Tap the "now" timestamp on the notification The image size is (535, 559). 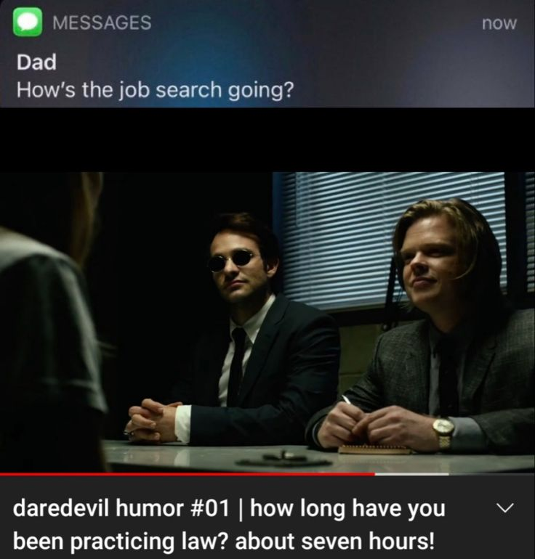coord(499,23)
